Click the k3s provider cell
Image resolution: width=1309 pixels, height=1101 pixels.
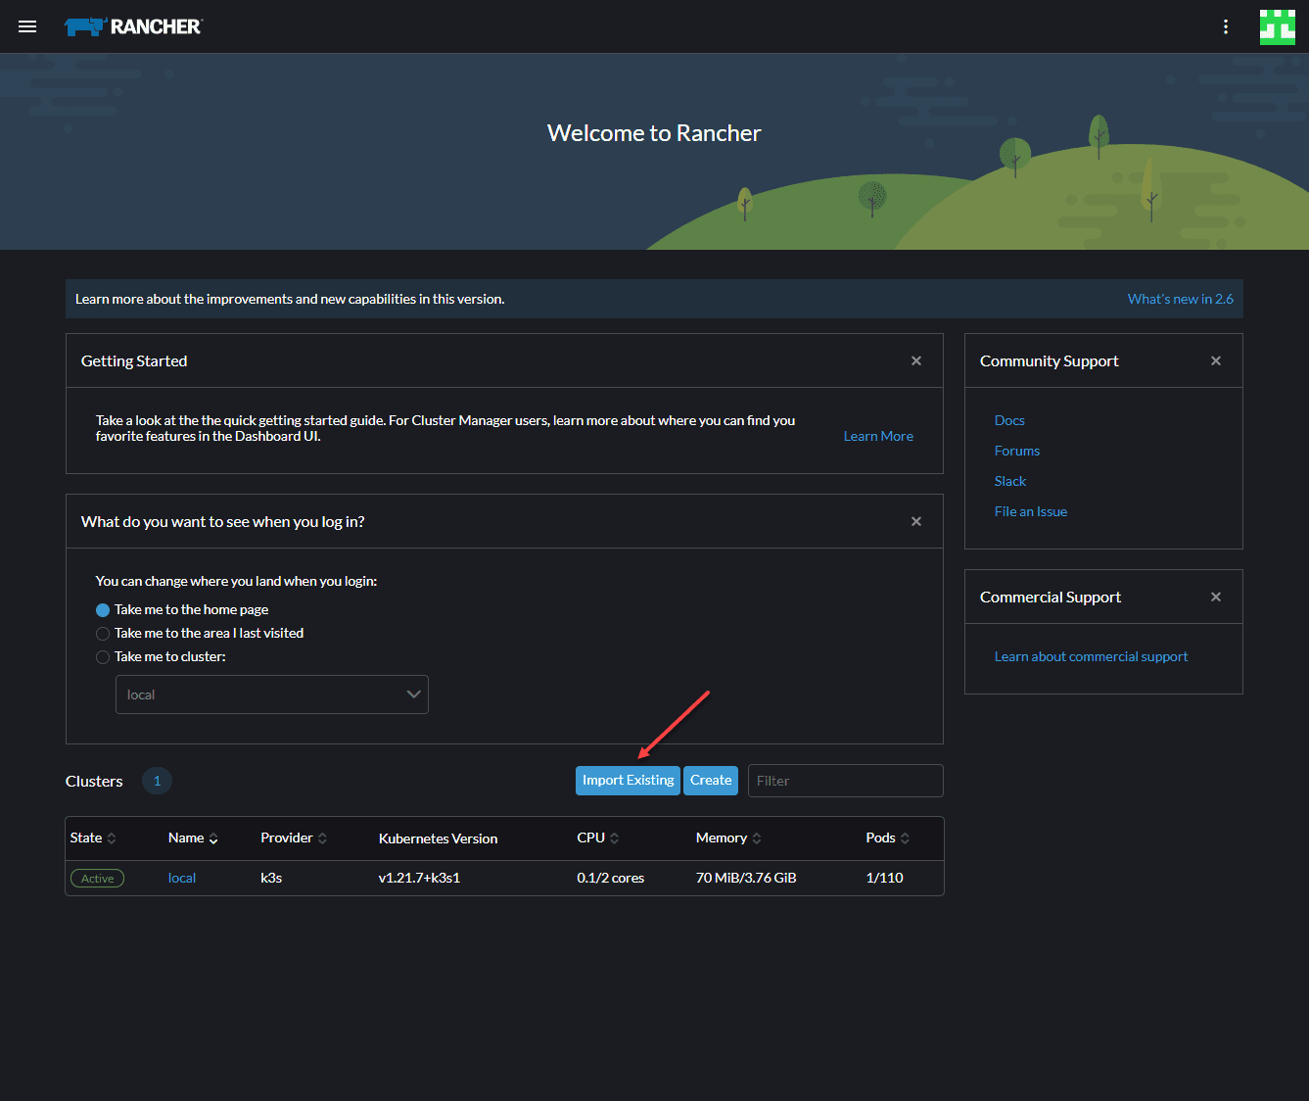pos(271,878)
